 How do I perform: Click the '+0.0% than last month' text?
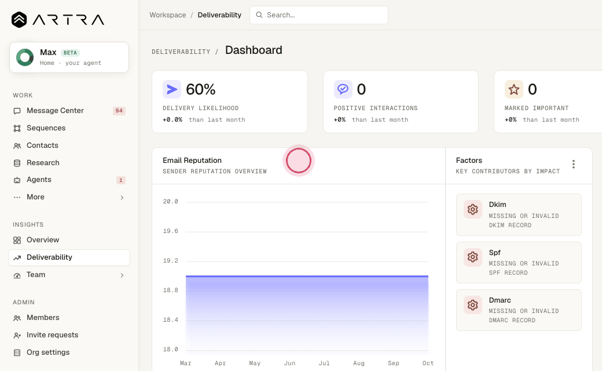click(204, 119)
